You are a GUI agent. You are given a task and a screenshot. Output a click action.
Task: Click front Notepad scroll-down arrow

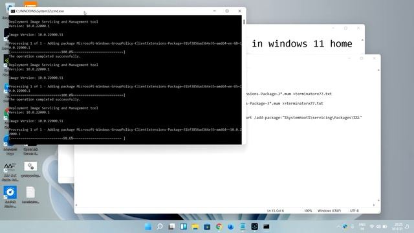click(378, 201)
